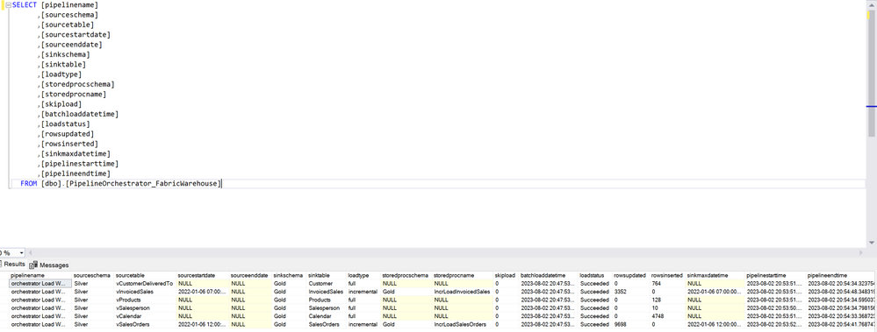Click [sinkmaxdatetime] in the SELECT column list
Viewport: 877px width, 332px height.
(x=75, y=154)
